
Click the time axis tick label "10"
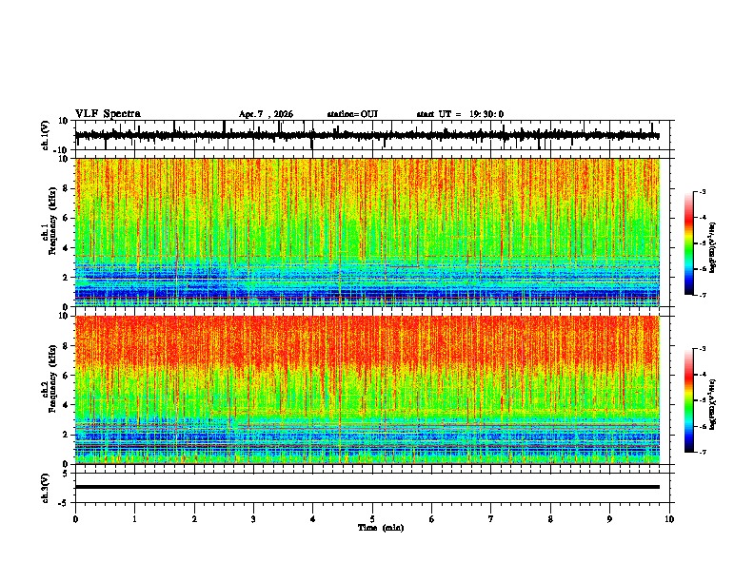(x=669, y=519)
